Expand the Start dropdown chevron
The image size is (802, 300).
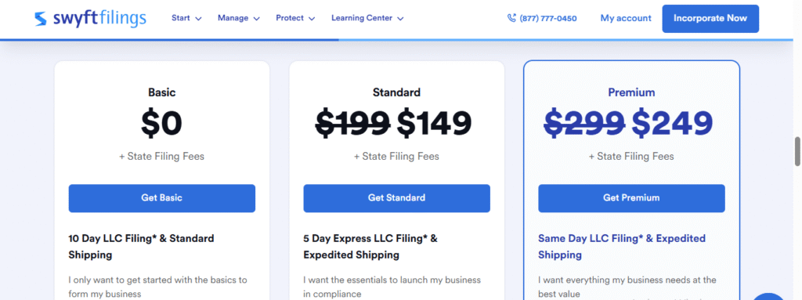(x=198, y=19)
